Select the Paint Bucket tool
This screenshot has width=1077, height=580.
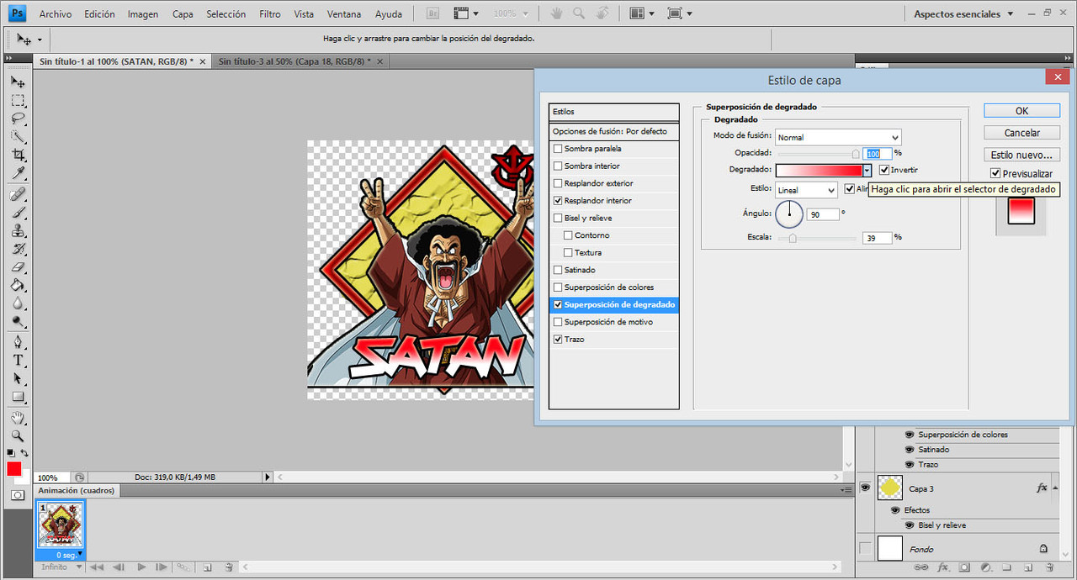(x=18, y=286)
